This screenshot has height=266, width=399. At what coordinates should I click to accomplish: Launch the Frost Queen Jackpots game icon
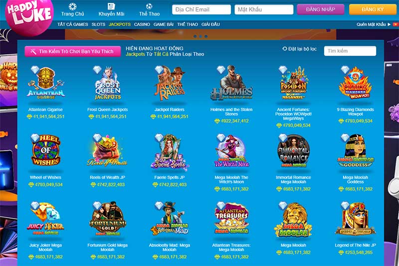(x=108, y=83)
